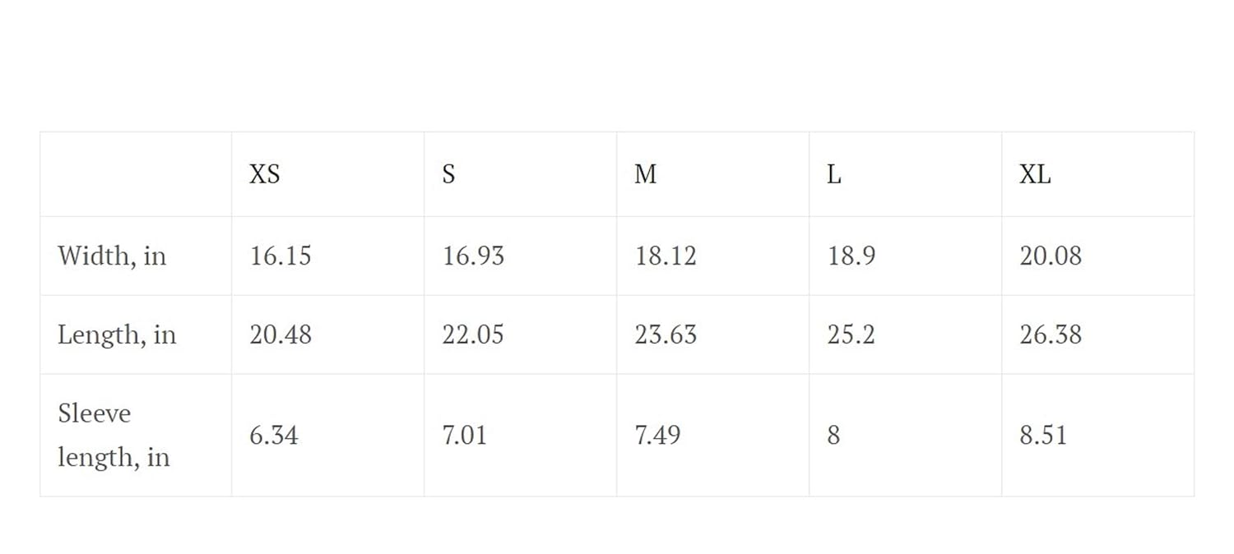Click the L width value 18.9
The width and height of the screenshot is (1234, 554).
pyautogui.click(x=851, y=256)
